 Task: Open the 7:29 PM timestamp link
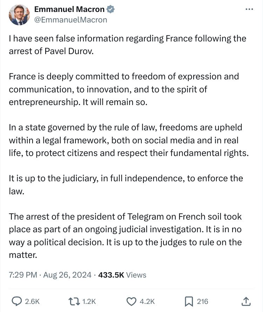point(23,275)
